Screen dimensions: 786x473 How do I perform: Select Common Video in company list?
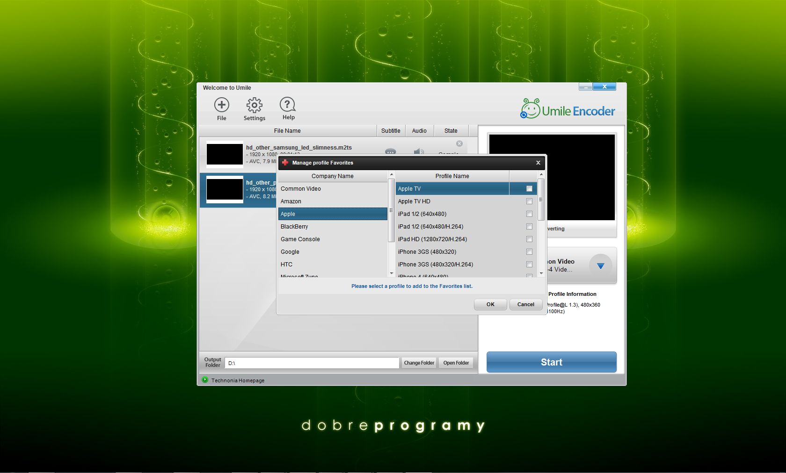333,189
